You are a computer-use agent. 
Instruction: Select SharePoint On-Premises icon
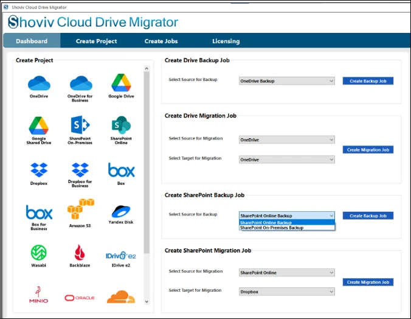point(80,125)
